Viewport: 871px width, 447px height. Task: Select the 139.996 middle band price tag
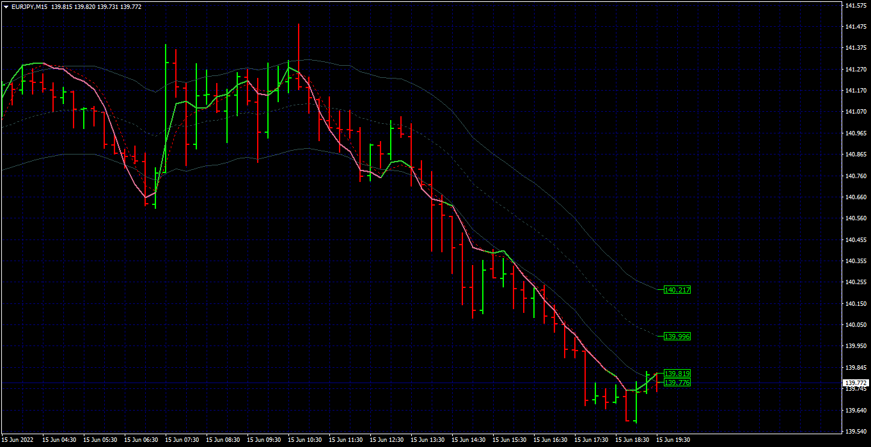click(x=677, y=337)
